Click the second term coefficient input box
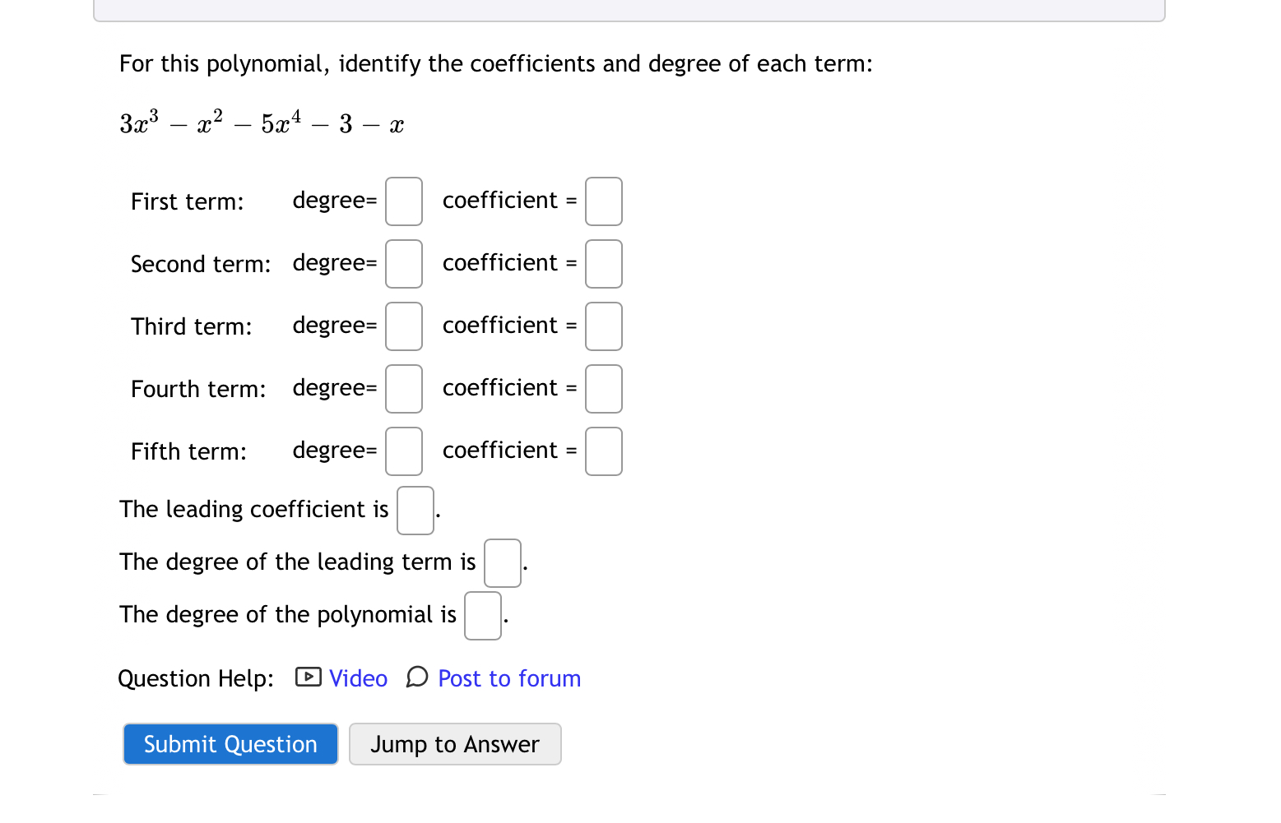Screen dimensions: 1281x823 (603, 263)
